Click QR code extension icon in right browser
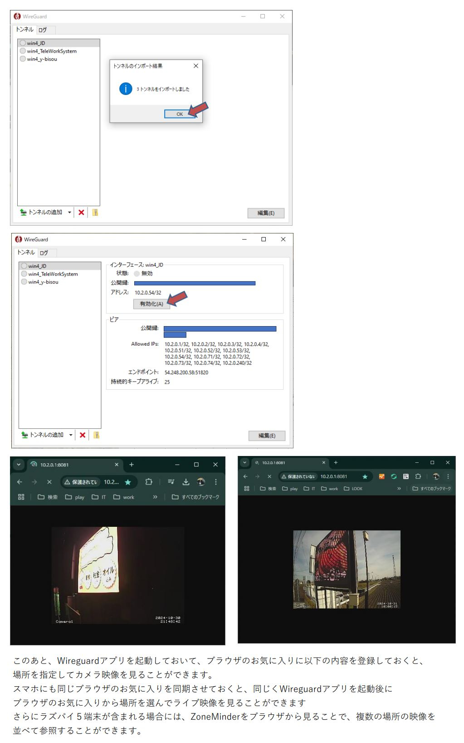 (406, 476)
